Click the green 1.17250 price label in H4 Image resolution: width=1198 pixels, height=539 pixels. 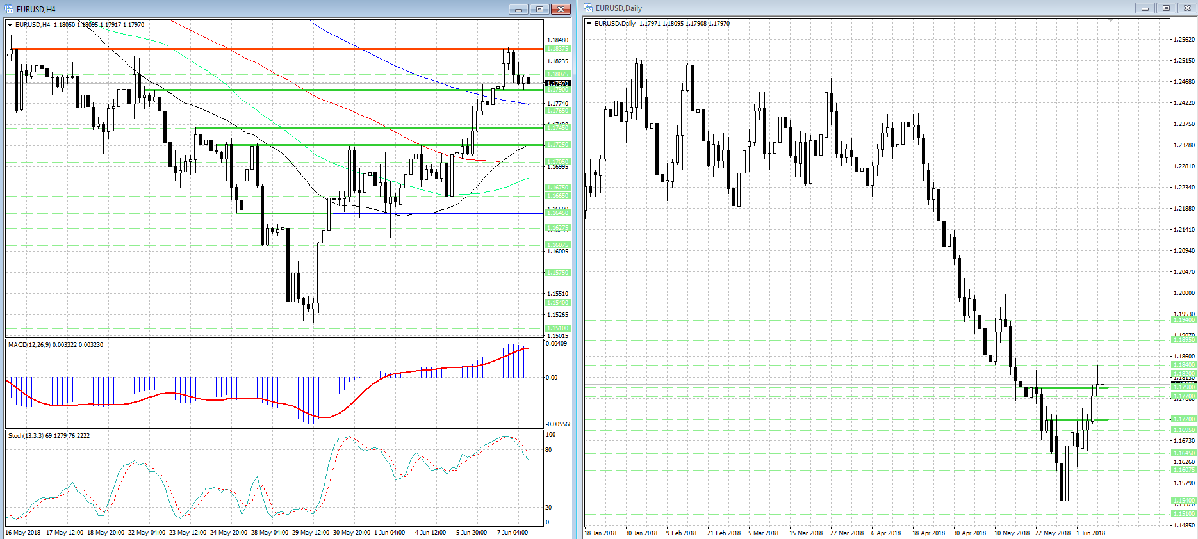[557, 145]
